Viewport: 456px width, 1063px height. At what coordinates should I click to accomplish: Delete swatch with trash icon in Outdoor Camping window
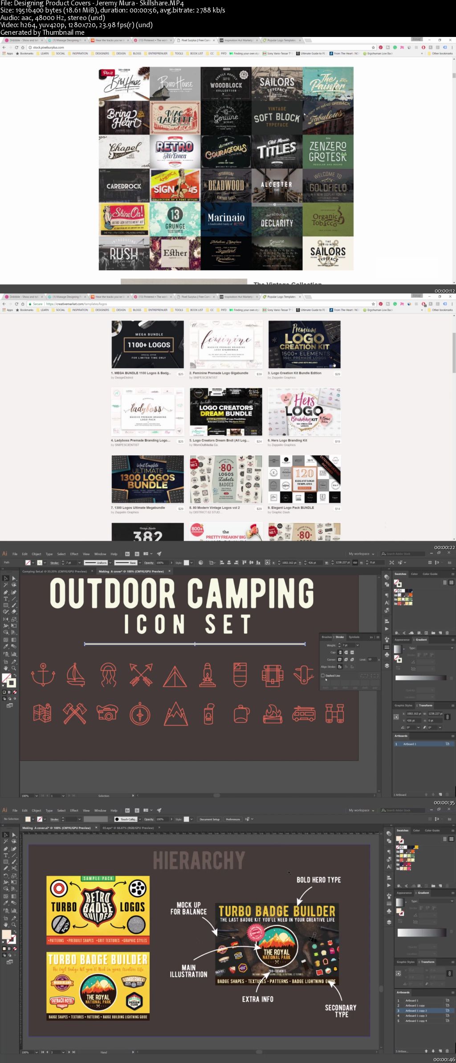(447, 633)
